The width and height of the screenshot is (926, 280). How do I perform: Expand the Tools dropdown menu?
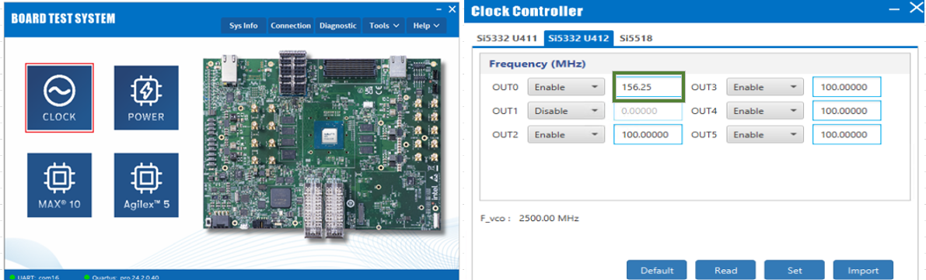[384, 26]
